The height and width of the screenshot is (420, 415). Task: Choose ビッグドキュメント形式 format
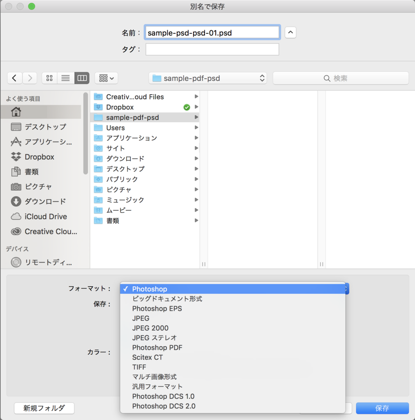point(233,299)
